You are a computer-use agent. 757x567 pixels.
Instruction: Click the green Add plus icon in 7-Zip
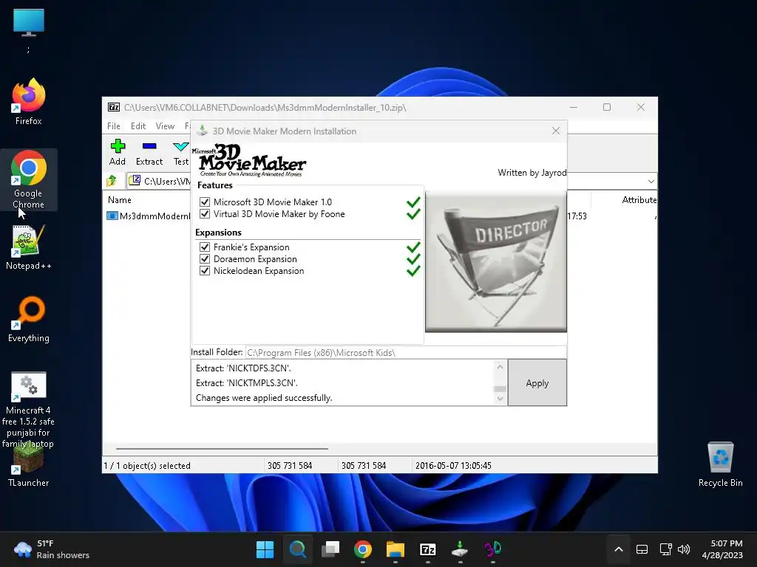118,146
